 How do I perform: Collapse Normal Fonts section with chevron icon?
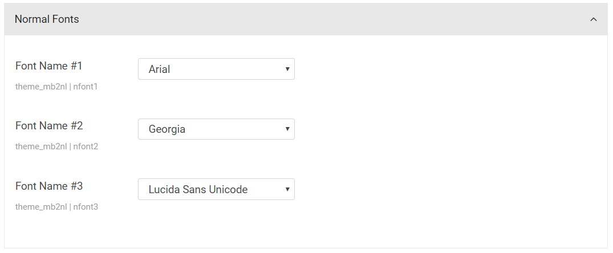click(594, 19)
